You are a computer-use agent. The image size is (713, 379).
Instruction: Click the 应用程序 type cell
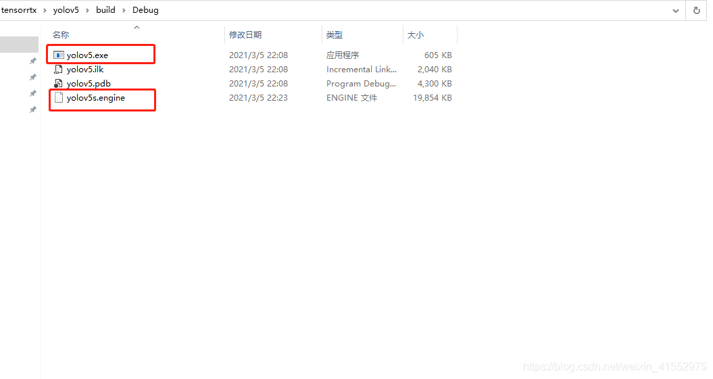pos(343,55)
